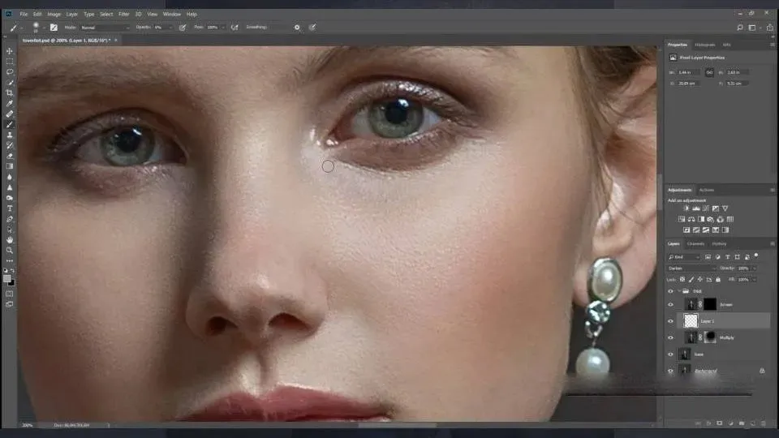Switch to the Channels tab
Screen dimensions: 779x438
[696, 243]
